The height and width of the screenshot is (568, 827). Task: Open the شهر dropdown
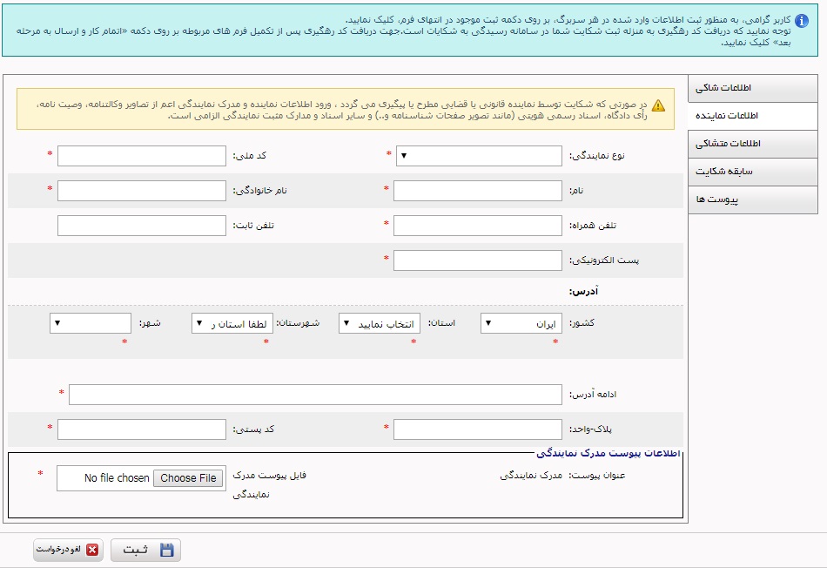point(91,323)
